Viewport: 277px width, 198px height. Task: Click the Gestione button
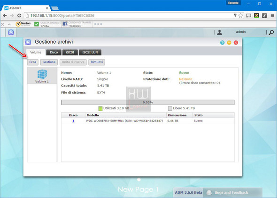pos(49,62)
